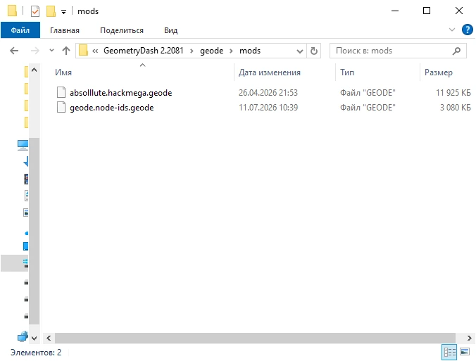Image resolution: width=476 pixels, height=361 pixels.
Task: Open the Вид ribbon tab
Action: [170, 30]
